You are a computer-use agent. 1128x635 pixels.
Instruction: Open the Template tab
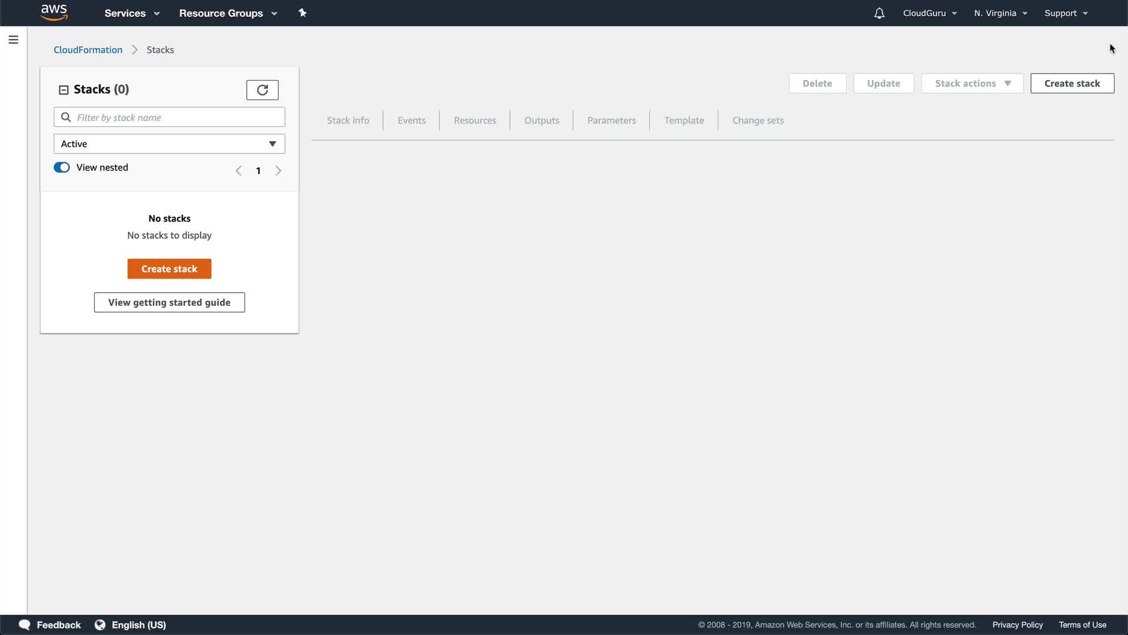click(684, 121)
